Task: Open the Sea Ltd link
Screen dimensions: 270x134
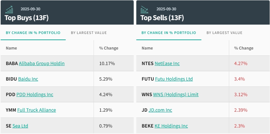Action: [20, 126]
